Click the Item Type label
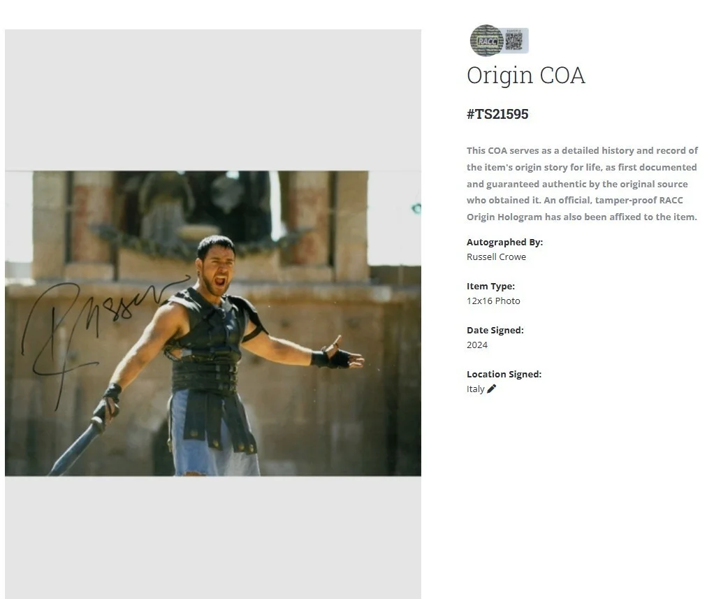707x599 pixels. coord(490,287)
